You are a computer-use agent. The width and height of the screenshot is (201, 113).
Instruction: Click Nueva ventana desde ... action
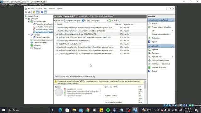pyautogui.click(x=161, y=34)
